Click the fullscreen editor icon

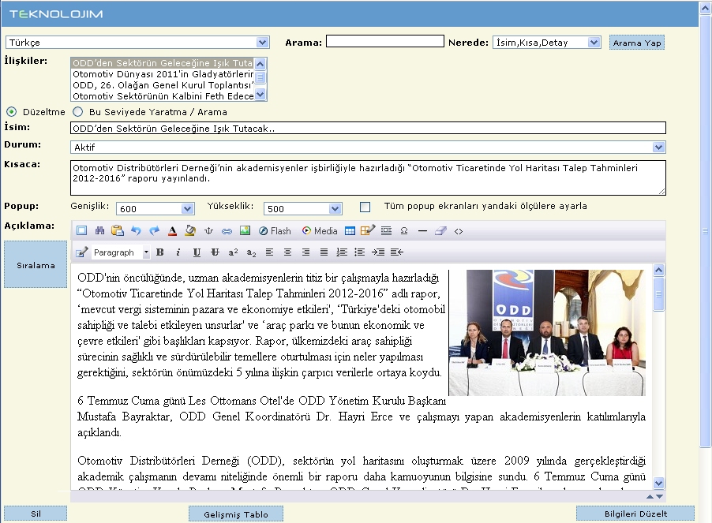point(82,231)
